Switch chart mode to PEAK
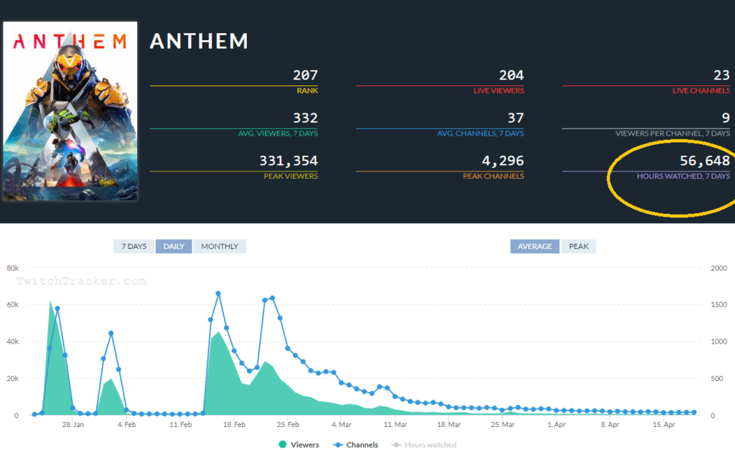735x450 pixels. pyautogui.click(x=579, y=246)
